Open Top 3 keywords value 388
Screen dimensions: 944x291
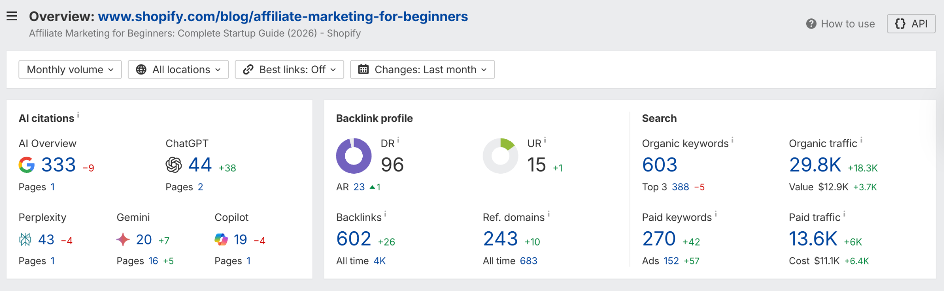(x=680, y=187)
